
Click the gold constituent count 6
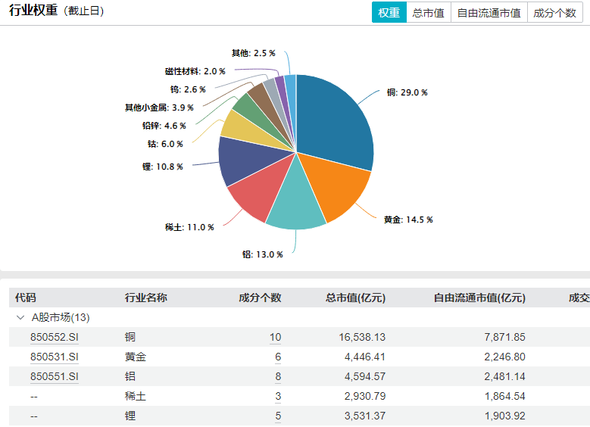click(278, 357)
